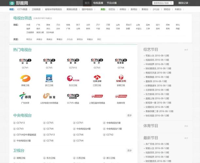200x163 pixels.
Task: Click play icon beside 中央电视台4套
Action: (74, 129)
